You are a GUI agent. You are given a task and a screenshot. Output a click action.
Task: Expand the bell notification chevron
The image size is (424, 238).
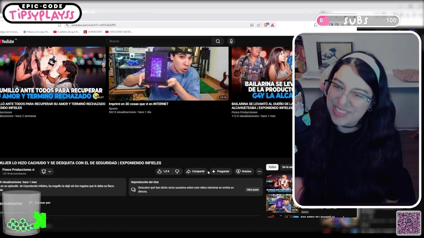coord(50,171)
